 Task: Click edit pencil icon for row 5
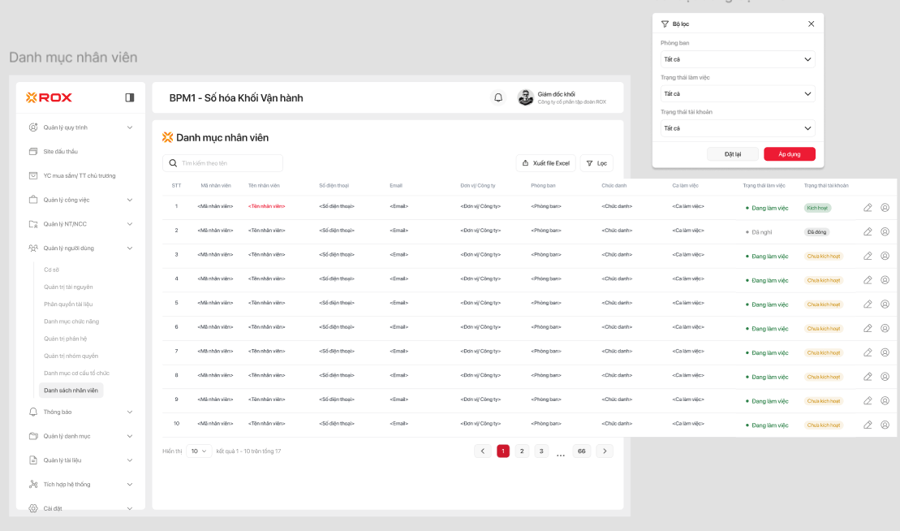868,304
